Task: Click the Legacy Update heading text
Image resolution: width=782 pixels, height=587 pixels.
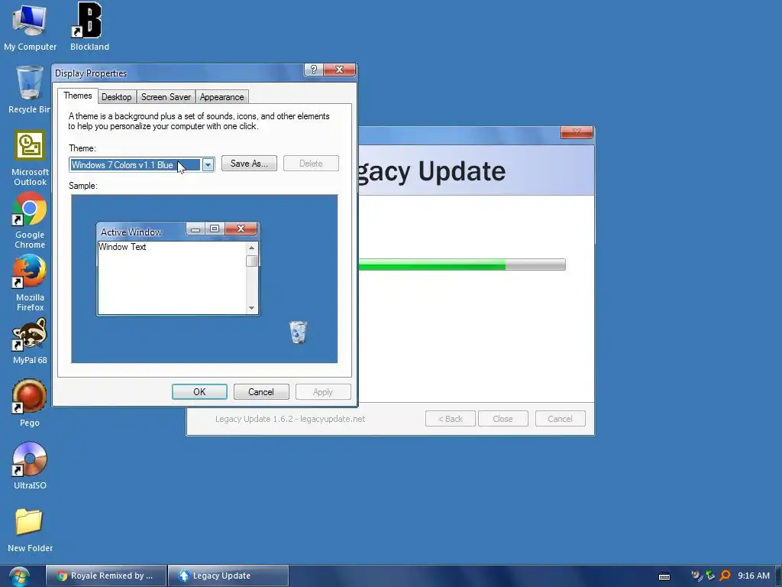Action: [x=432, y=172]
